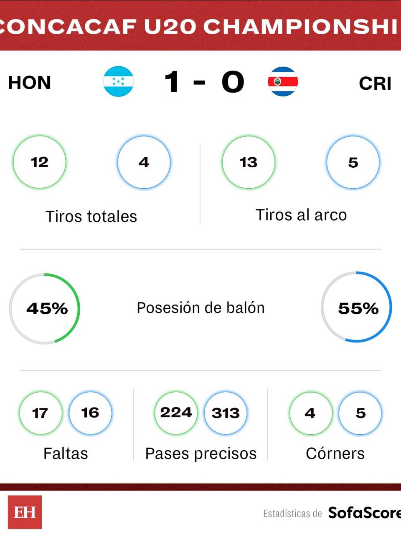This screenshot has width=401, height=534.
Task: Click the 16 fouls blue circle
Action: (x=90, y=413)
